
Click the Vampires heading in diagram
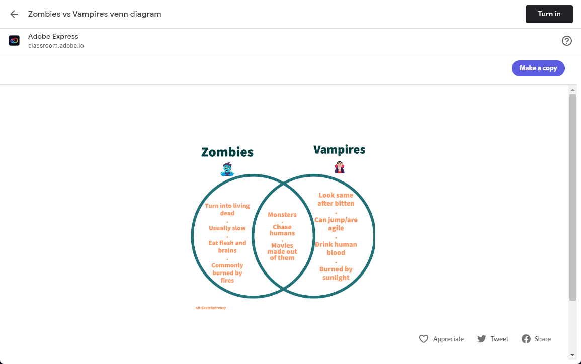click(x=340, y=150)
